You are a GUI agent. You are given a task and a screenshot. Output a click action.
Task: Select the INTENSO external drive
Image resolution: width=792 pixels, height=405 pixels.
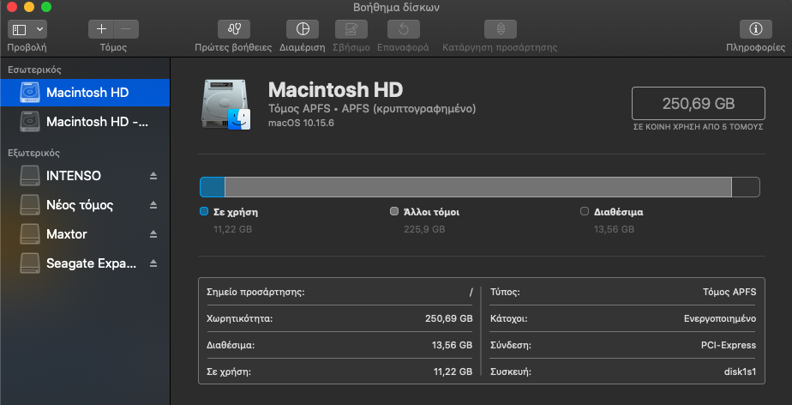tap(85, 176)
